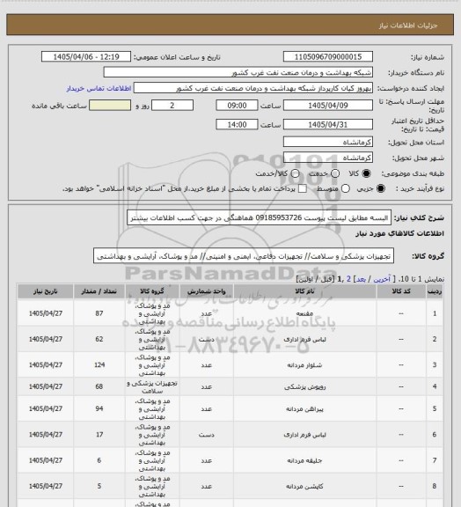This screenshot has height=507, width=461.
Task: Click the جزئیات اطلاعات نیاز page header
Action: (x=408, y=25)
